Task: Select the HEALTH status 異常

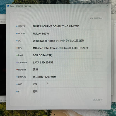Action: coord(36,70)
